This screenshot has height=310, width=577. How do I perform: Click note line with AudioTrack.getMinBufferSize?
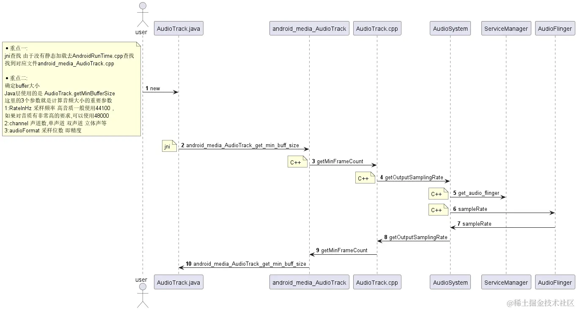coord(60,93)
